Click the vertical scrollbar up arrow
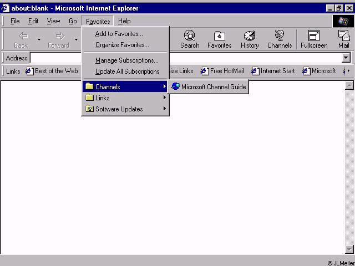Image resolution: width=355 pixels, height=266 pixels. 349,85
